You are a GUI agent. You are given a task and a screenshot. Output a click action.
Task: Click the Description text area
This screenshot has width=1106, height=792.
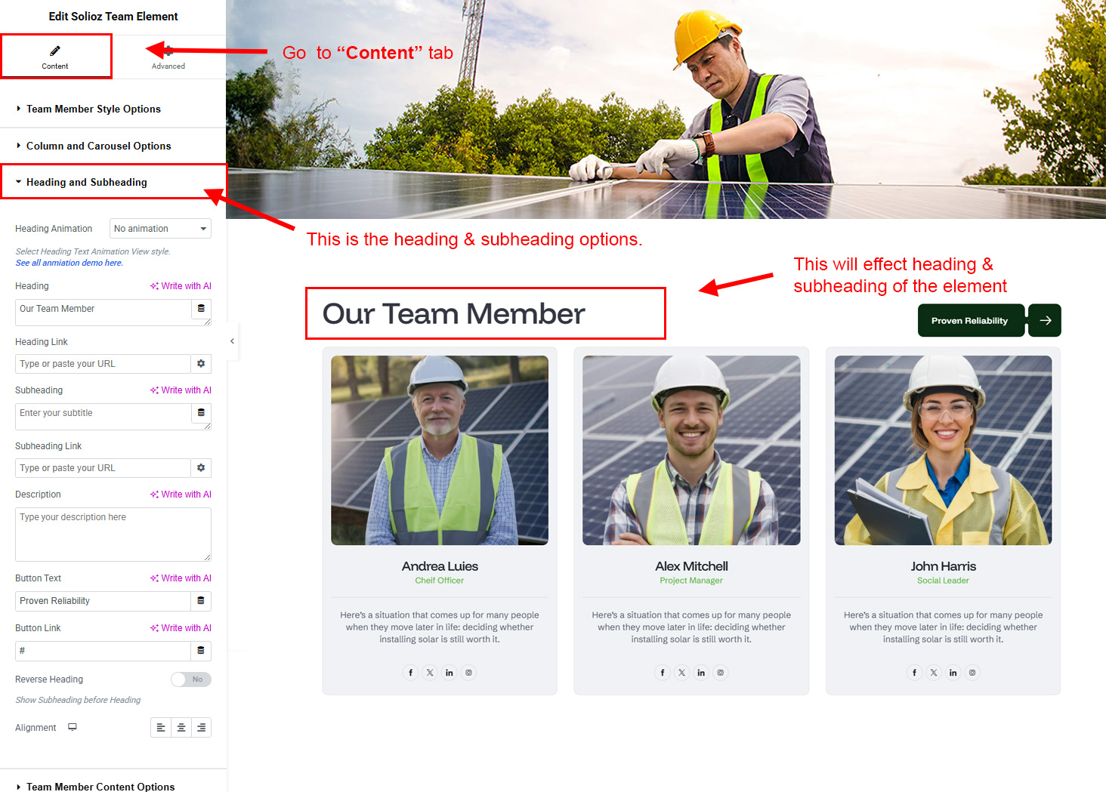coord(113,535)
